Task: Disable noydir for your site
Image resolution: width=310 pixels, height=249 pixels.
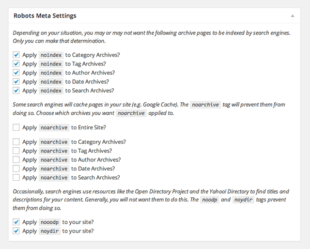Action: click(x=16, y=231)
